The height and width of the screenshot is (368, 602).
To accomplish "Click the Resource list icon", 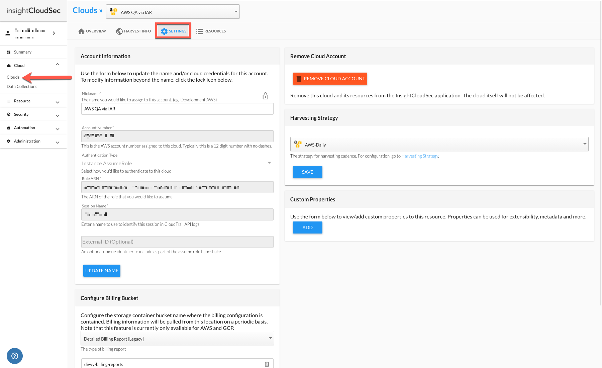I will pyautogui.click(x=9, y=101).
